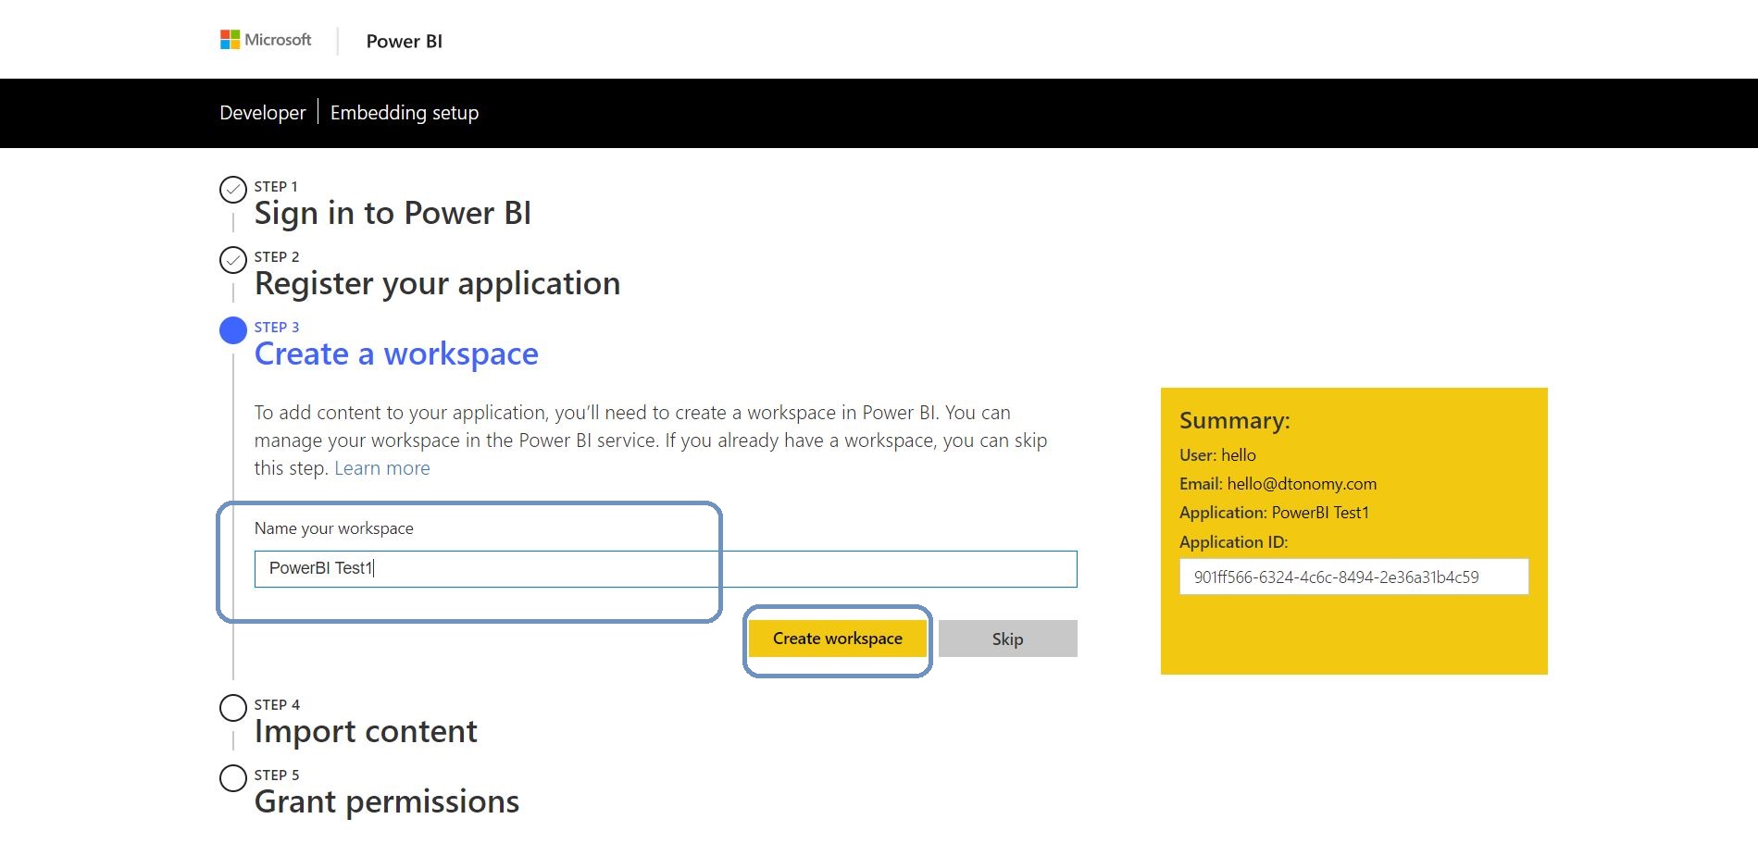Click the Step 2 completed checkmark circle
The height and width of the screenshot is (856, 1758).
(x=233, y=260)
